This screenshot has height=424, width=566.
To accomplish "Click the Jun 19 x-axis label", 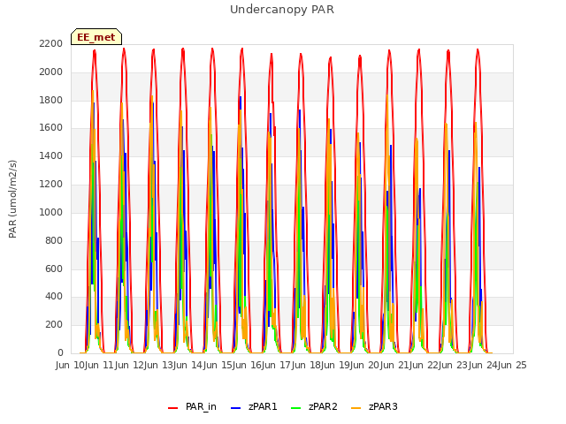I will coord(336,366).
